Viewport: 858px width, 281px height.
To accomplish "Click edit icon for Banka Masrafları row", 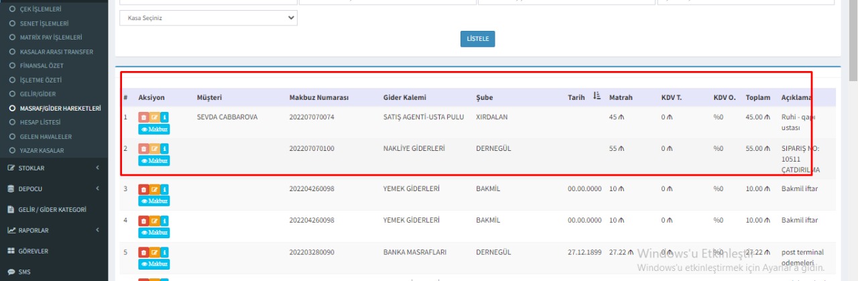I will click(154, 253).
